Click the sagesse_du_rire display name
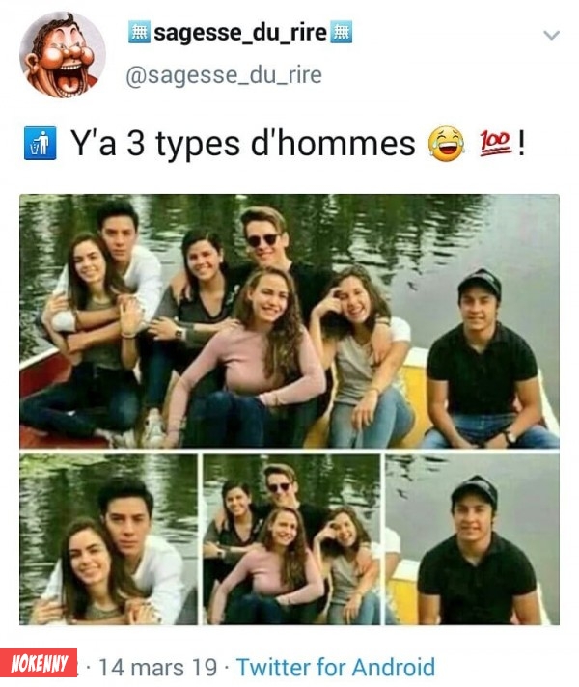 pyautogui.click(x=240, y=33)
